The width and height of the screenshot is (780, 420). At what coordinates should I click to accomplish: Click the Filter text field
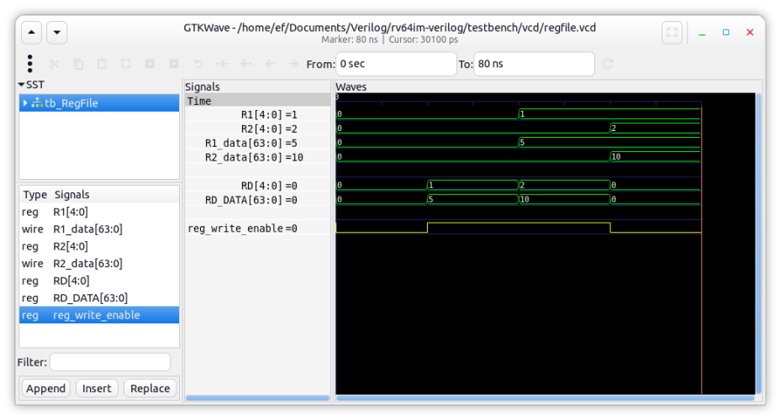coord(109,362)
